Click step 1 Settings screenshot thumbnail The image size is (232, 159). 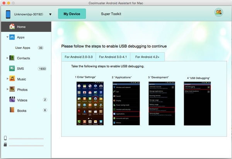pyautogui.click(x=90, y=104)
